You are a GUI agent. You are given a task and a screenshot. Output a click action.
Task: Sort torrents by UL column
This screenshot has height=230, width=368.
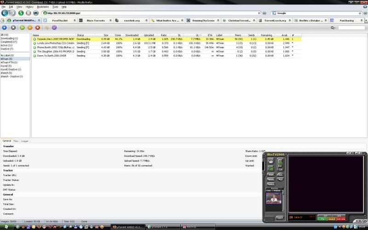coord(193,35)
